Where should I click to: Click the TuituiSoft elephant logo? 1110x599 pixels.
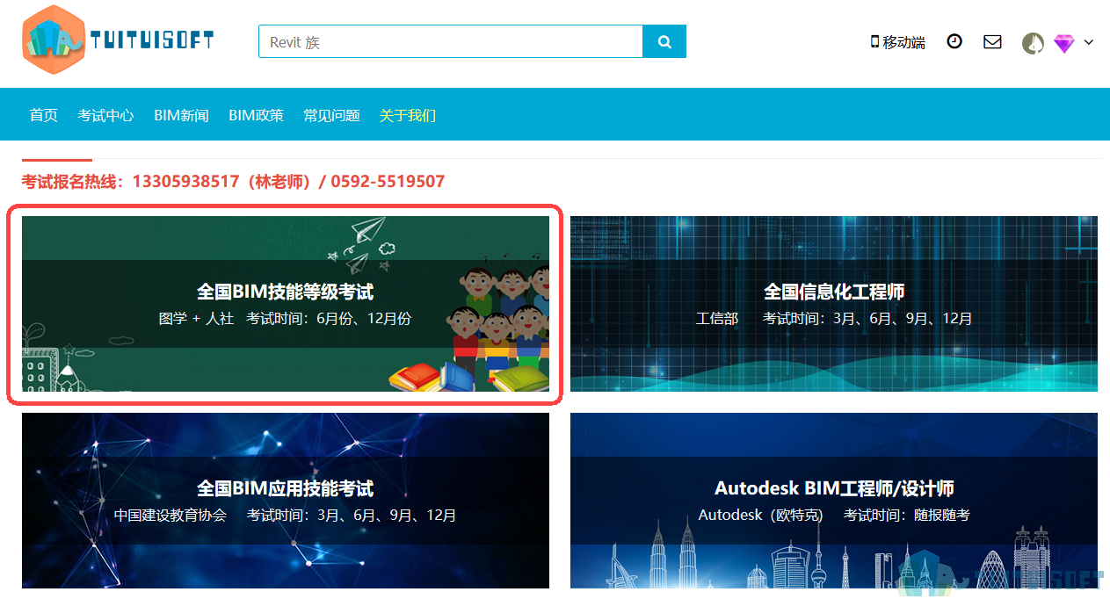(54, 40)
